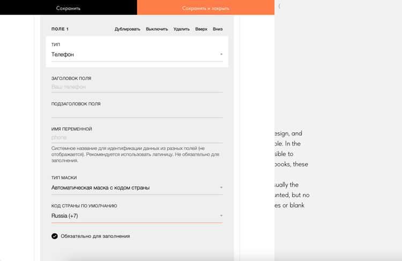This screenshot has height=261, width=402.
Task: Click the Тип маски dropdown arrow
Action: click(x=221, y=188)
